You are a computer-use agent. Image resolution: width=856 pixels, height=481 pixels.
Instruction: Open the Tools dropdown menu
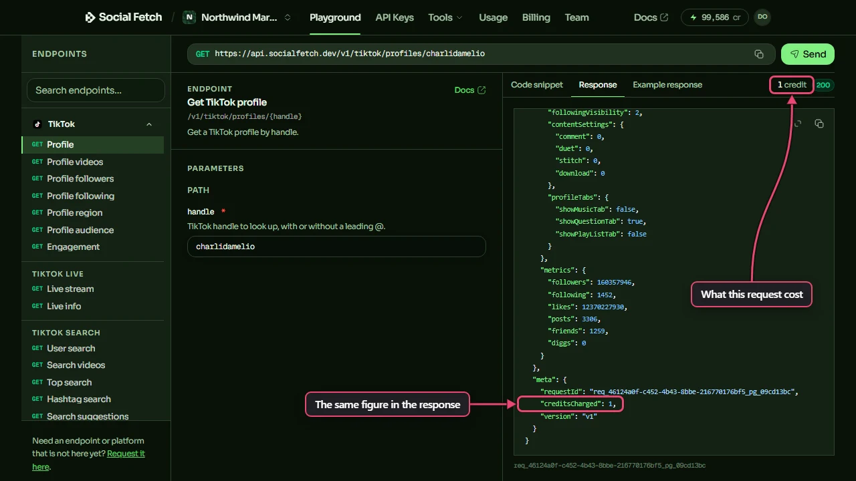pyautogui.click(x=445, y=17)
